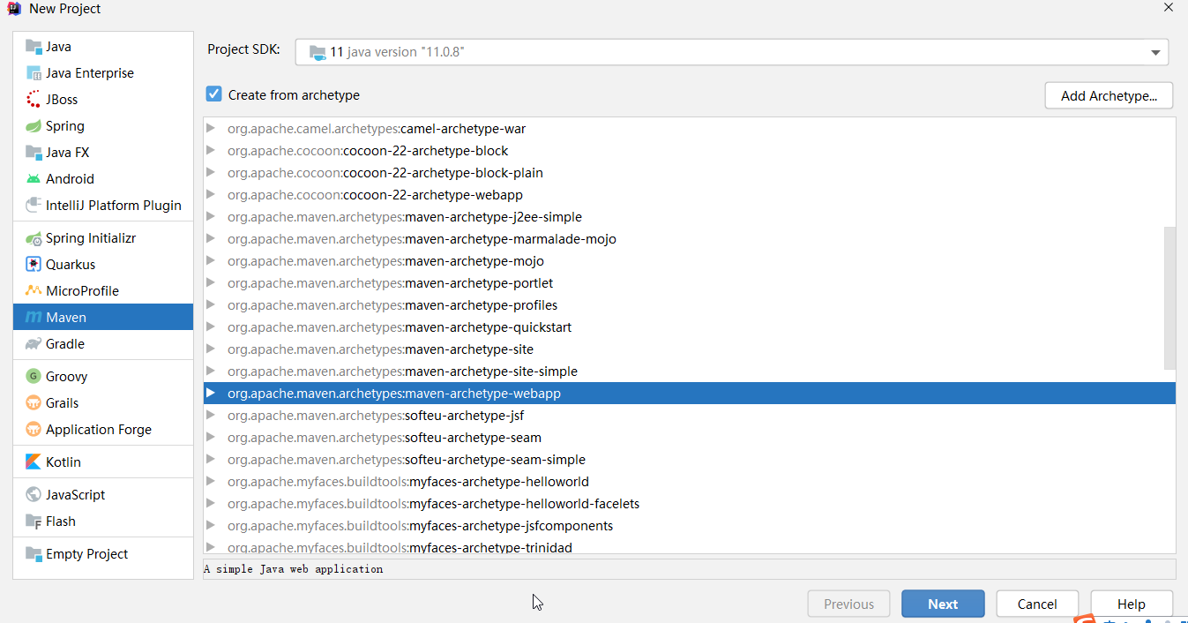Expand maven-archetype-j2ee-simple node

coord(211,217)
